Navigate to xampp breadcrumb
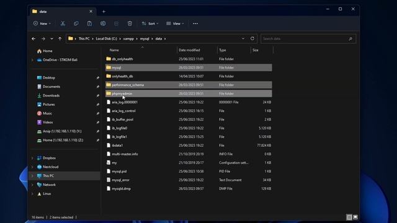This screenshot has height=223, width=397. point(128,38)
